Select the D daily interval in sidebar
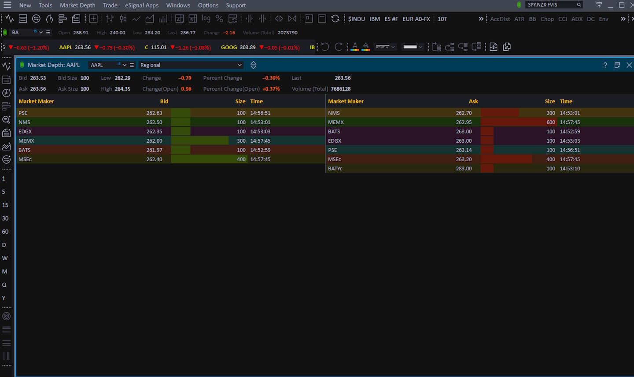 [x=4, y=245]
